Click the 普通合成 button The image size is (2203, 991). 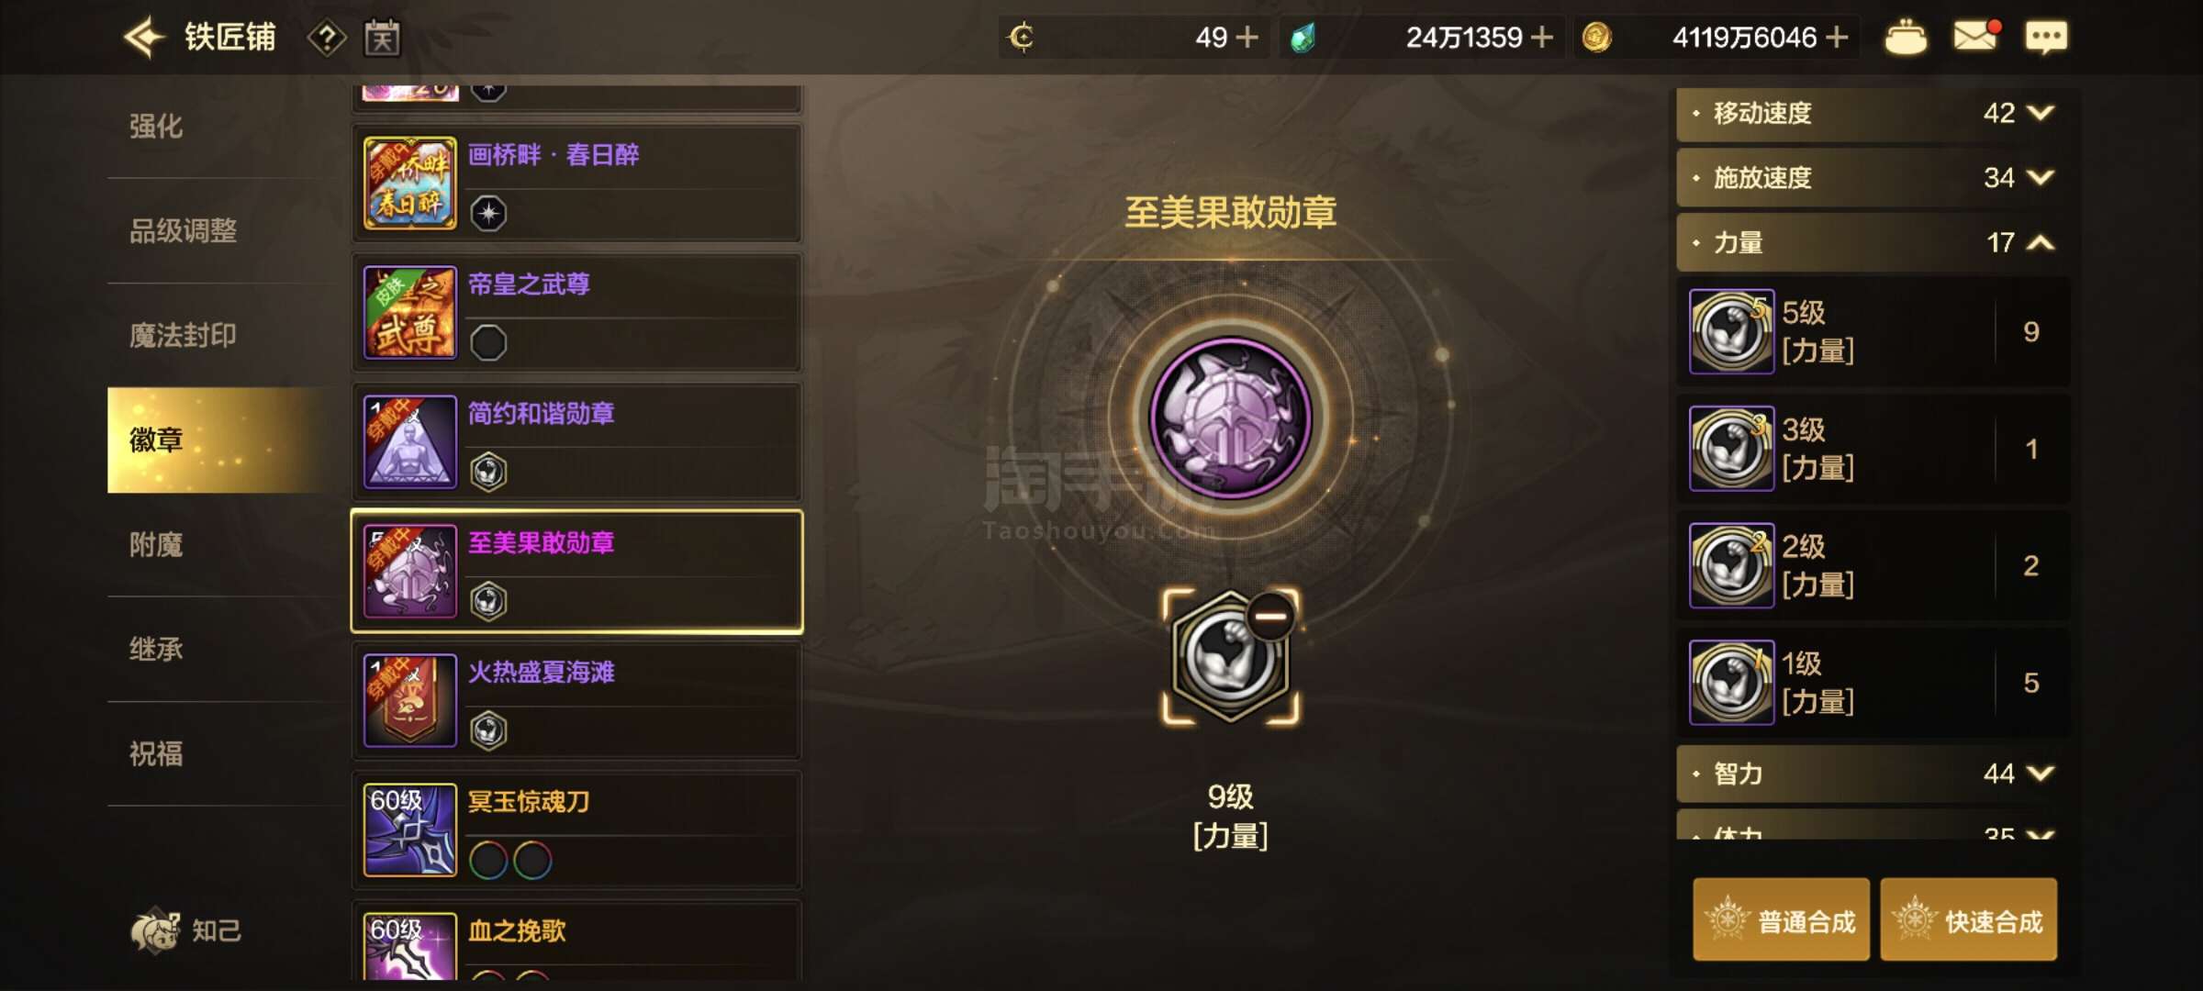(x=1781, y=920)
